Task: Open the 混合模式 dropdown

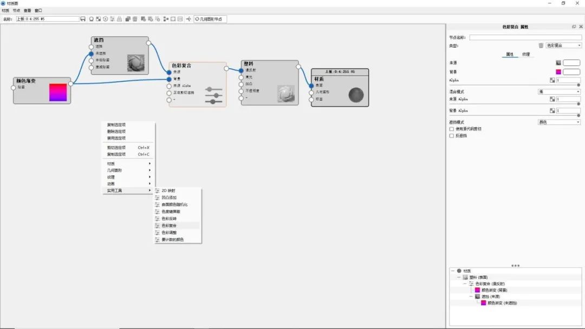Action: point(559,91)
